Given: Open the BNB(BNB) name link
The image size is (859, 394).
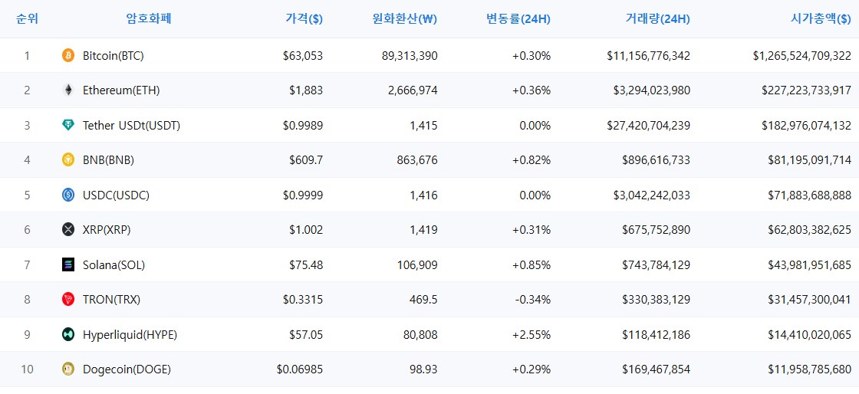Looking at the screenshot, I should 108,159.
